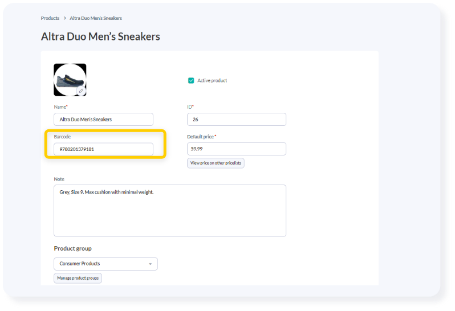The height and width of the screenshot is (311, 455).
Task: Focus the Name input field
Action: (x=103, y=120)
